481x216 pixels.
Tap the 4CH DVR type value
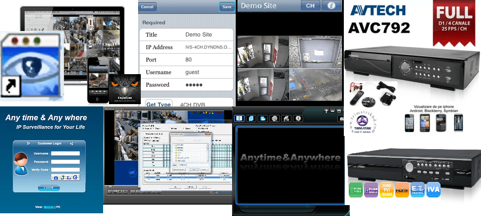(193, 105)
